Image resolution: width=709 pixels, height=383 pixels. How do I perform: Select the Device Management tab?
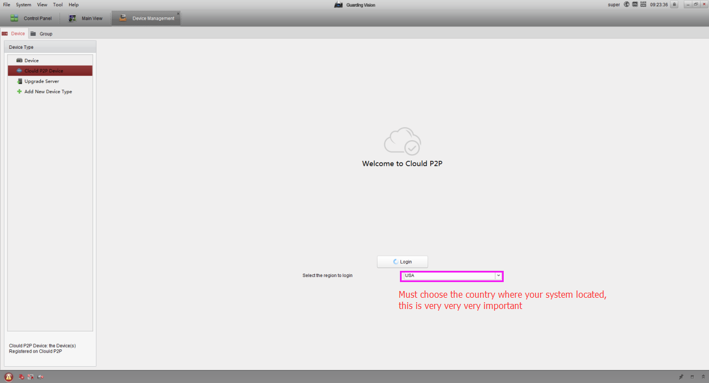pyautogui.click(x=146, y=18)
